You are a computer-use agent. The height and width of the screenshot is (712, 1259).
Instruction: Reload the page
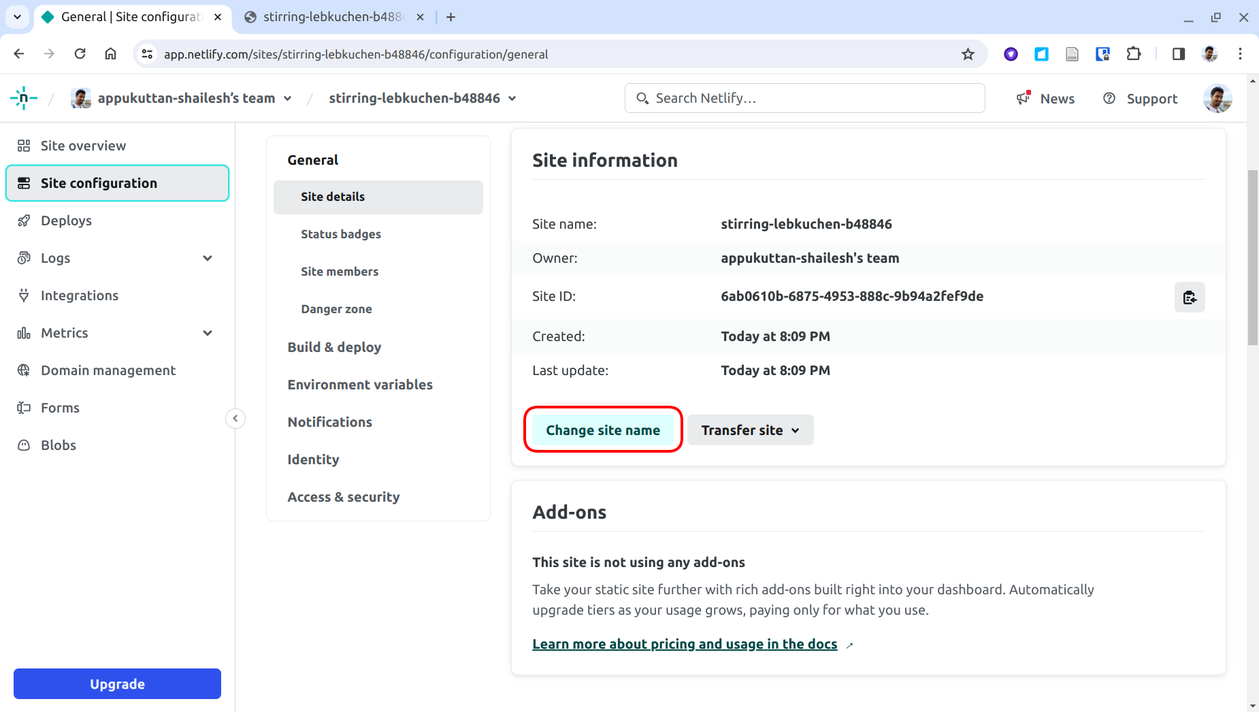(80, 54)
